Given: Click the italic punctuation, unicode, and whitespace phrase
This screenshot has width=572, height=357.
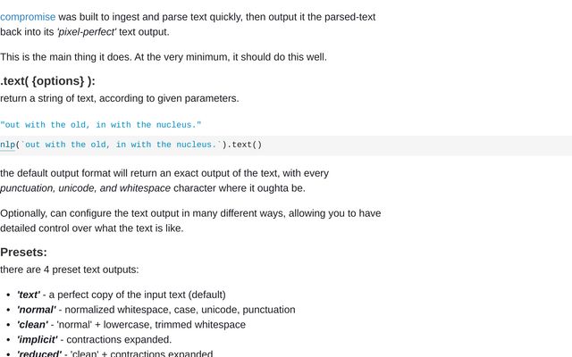Looking at the screenshot, I should point(86,188).
